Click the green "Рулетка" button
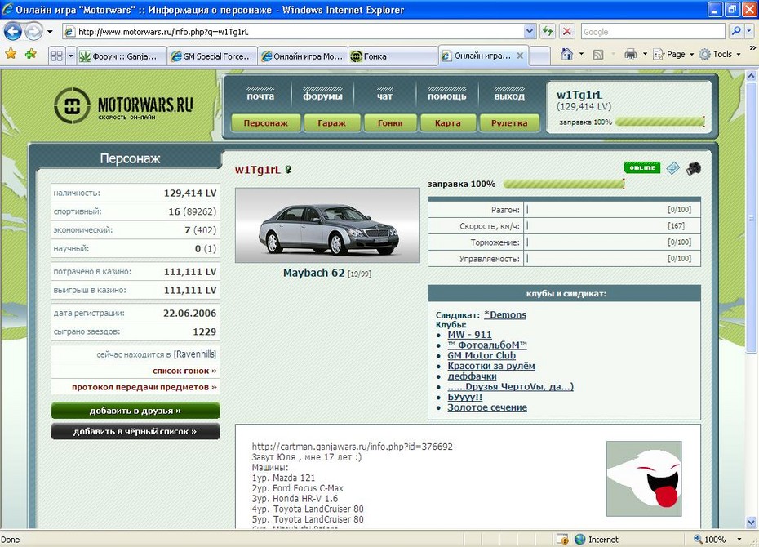759x547 pixels. [509, 123]
